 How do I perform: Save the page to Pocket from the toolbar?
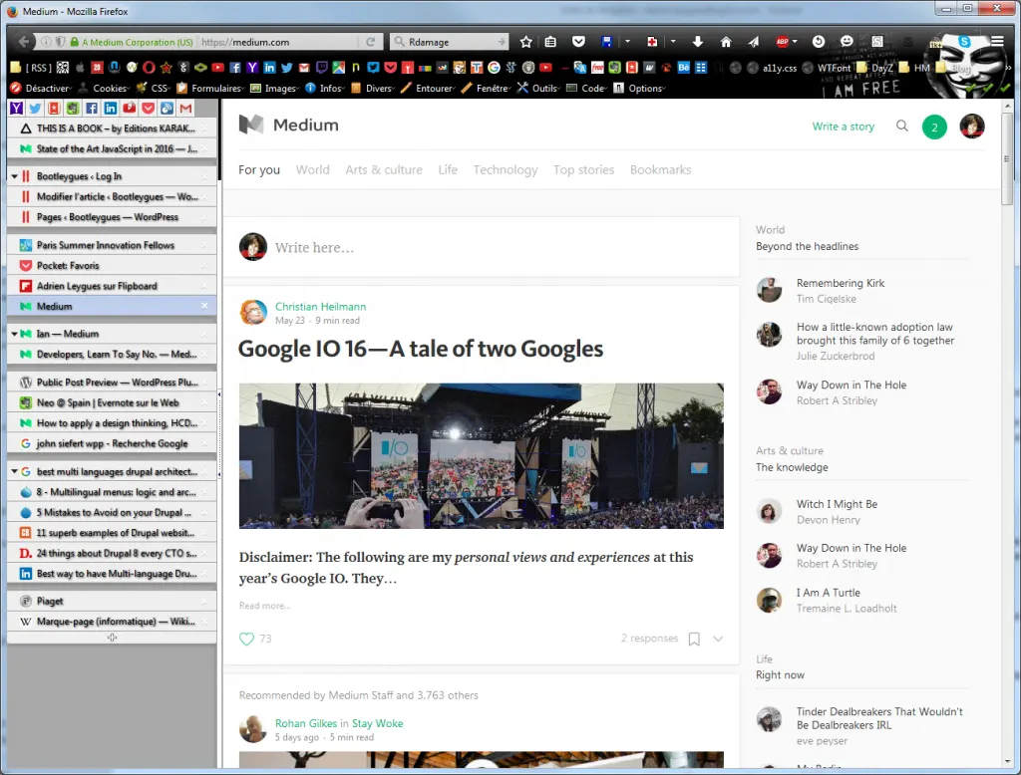[578, 42]
